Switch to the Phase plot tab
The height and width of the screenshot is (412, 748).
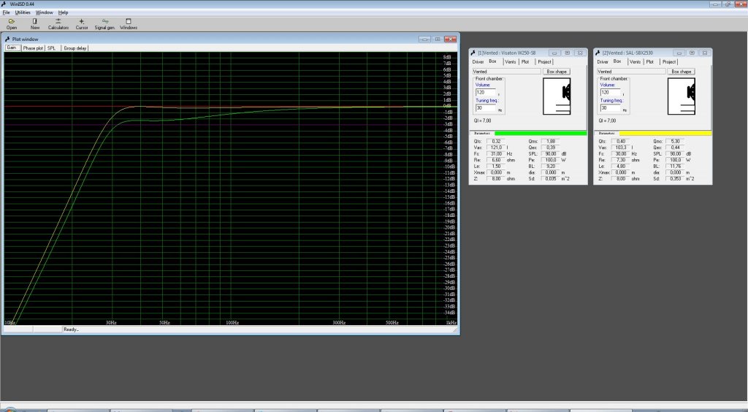click(x=33, y=48)
